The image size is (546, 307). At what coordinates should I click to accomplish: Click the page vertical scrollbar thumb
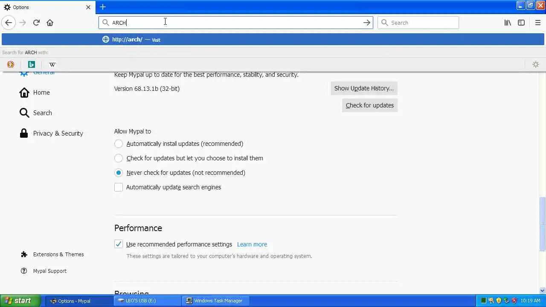pyautogui.click(x=542, y=224)
